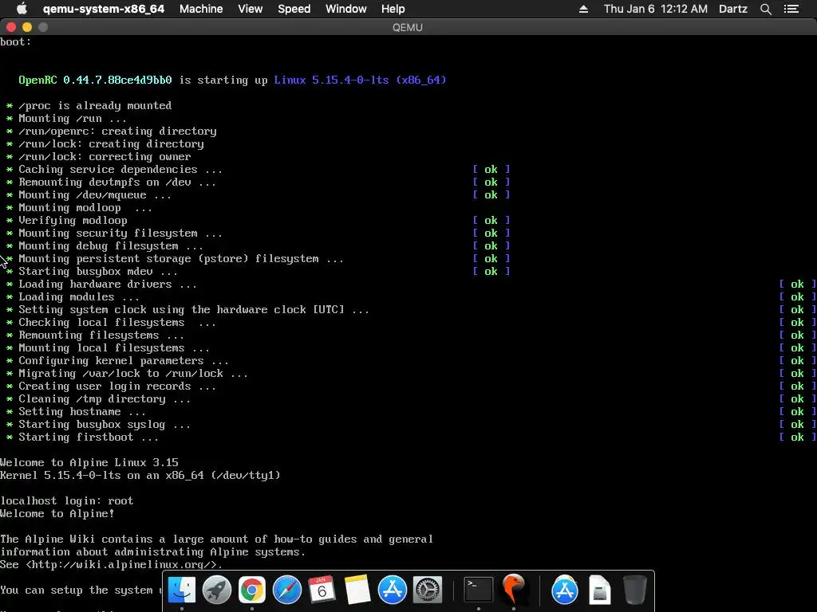Click the QEMU bird icon in the Dock
This screenshot has height=612, width=817.
point(514,590)
